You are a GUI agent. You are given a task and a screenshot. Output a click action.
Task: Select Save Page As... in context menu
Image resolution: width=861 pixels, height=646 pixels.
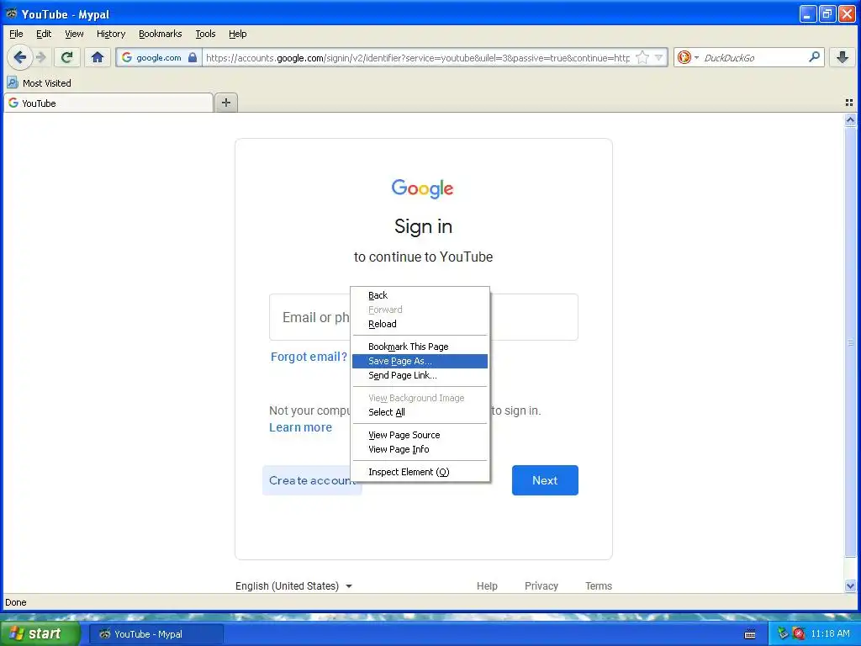(x=420, y=361)
